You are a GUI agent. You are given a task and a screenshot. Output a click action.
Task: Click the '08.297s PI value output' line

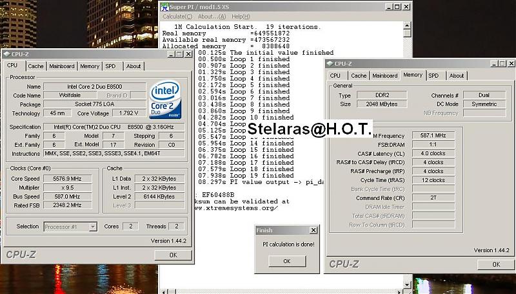[x=261, y=182]
